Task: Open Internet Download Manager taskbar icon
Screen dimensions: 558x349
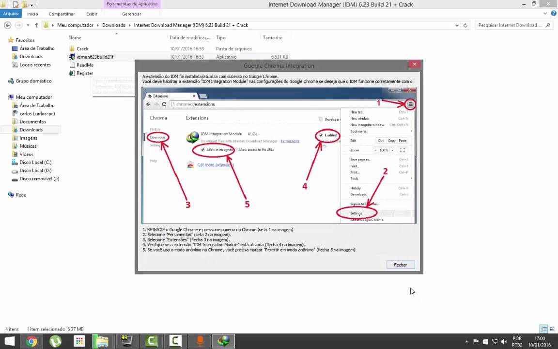Action: (x=223, y=342)
